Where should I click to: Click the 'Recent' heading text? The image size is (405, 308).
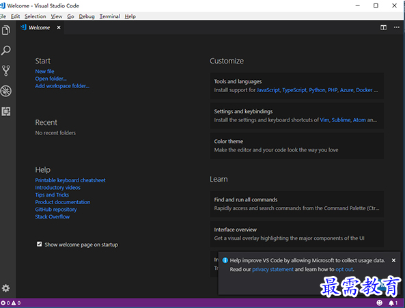46,122
